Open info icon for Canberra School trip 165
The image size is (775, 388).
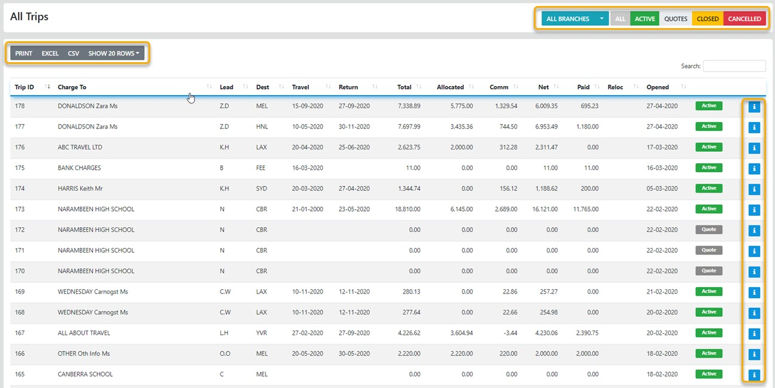[754, 375]
